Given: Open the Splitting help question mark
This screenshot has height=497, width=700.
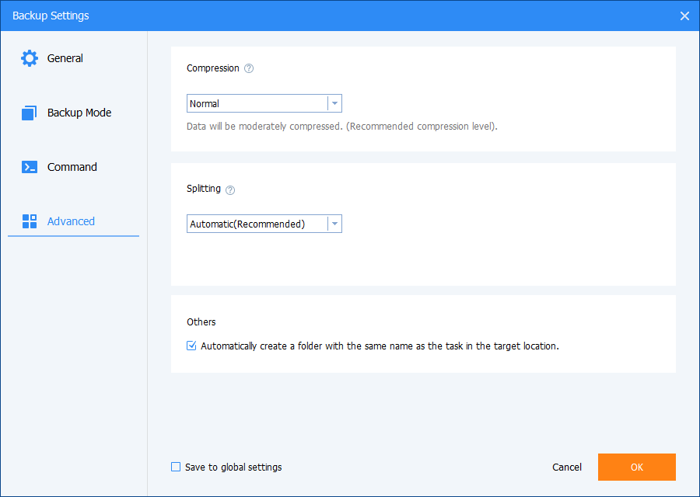Looking at the screenshot, I should 230,190.
